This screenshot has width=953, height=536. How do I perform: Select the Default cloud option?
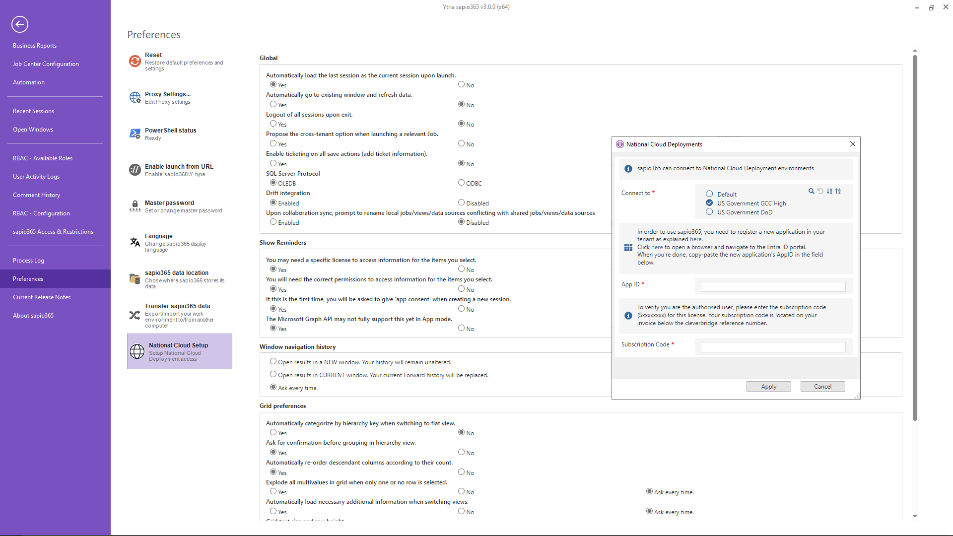pos(709,194)
